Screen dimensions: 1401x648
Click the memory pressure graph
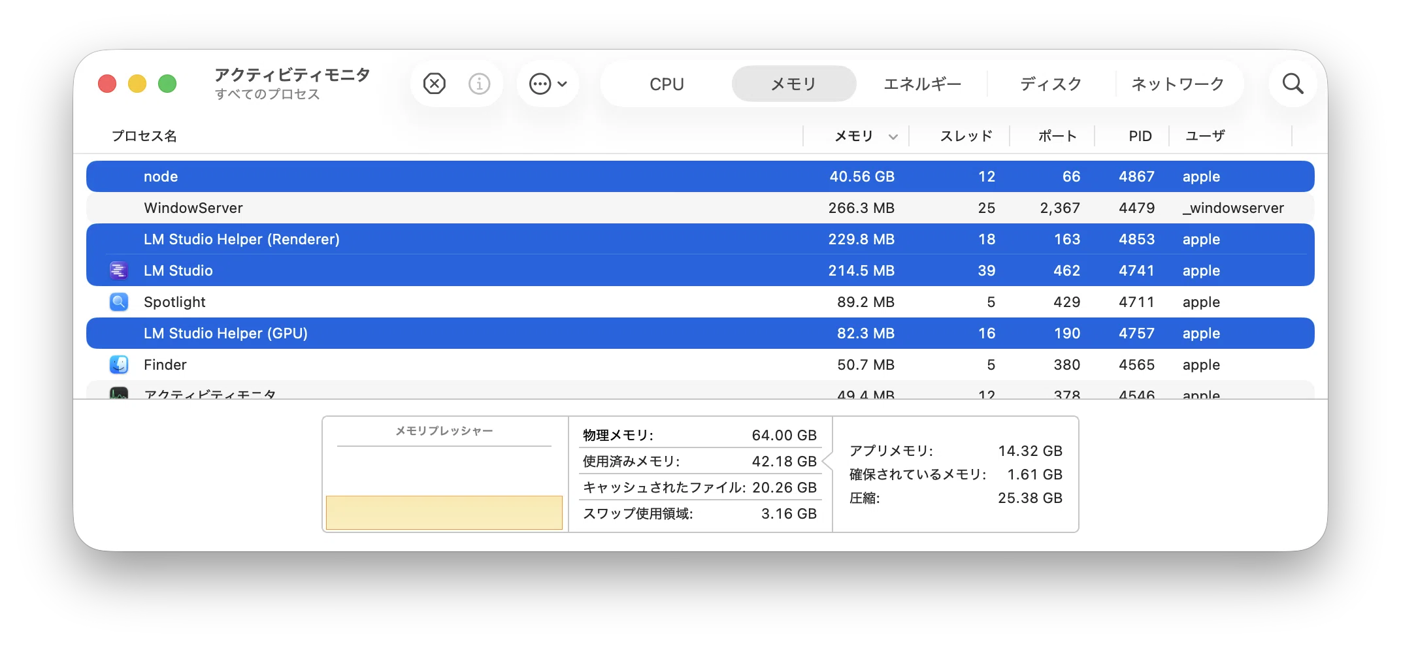tap(444, 512)
